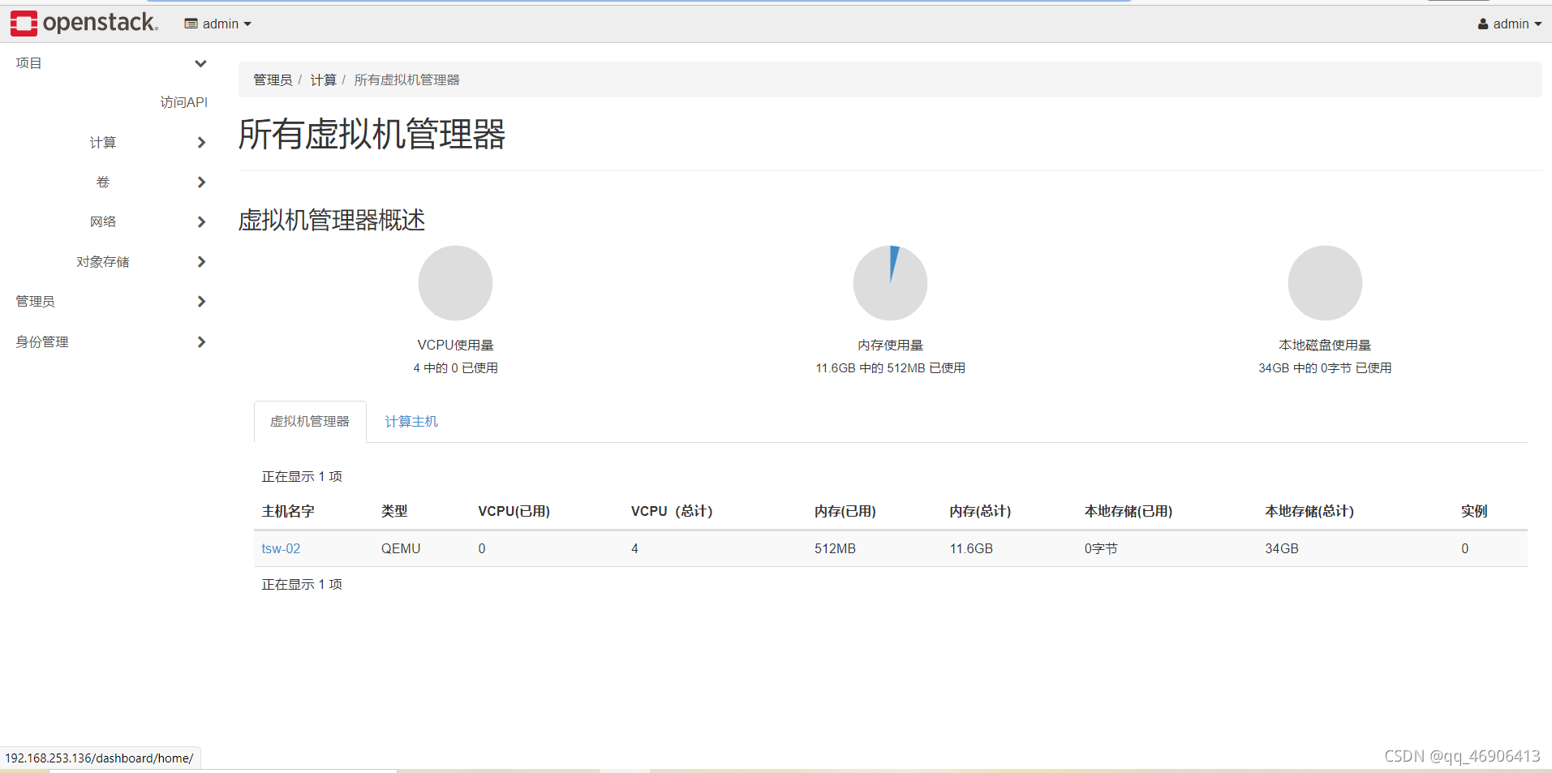
Task: Click the OpenStack logo
Action: point(82,23)
